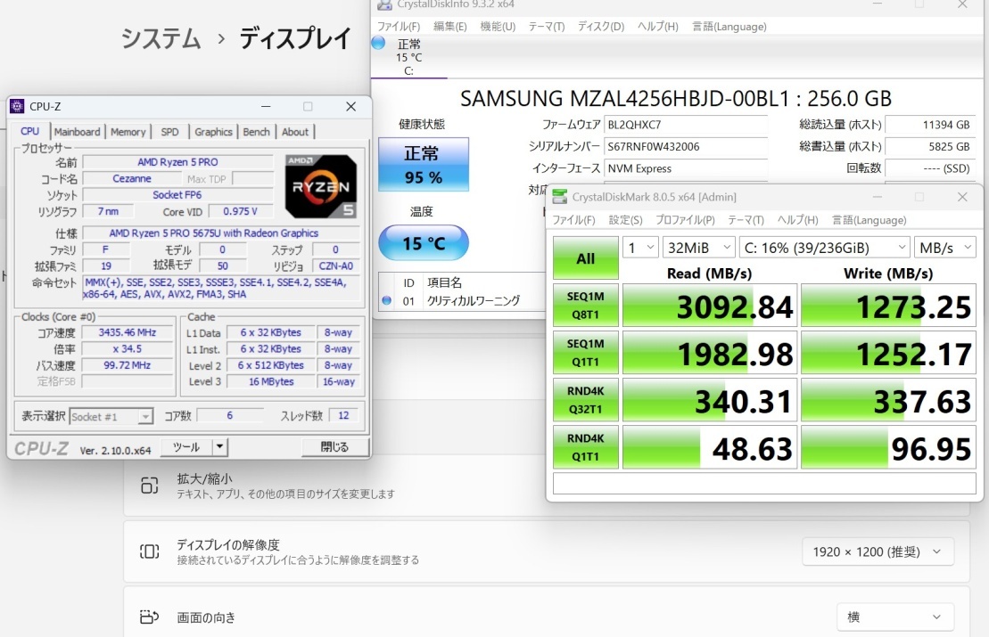Open CrystalDiskInfo 言語(Language) menu
Image resolution: width=989 pixels, height=637 pixels.
[729, 27]
